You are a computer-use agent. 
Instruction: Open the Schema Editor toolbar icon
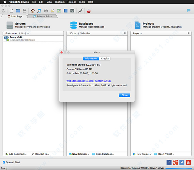(x=39, y=11)
